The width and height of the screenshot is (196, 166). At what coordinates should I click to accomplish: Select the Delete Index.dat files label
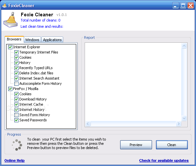[36, 73]
